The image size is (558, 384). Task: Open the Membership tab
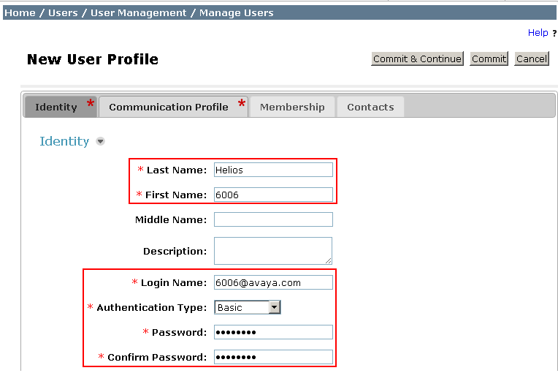[x=292, y=107]
